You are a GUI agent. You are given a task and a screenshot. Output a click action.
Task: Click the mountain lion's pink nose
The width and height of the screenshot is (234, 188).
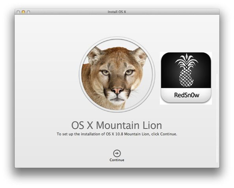coord(117,90)
